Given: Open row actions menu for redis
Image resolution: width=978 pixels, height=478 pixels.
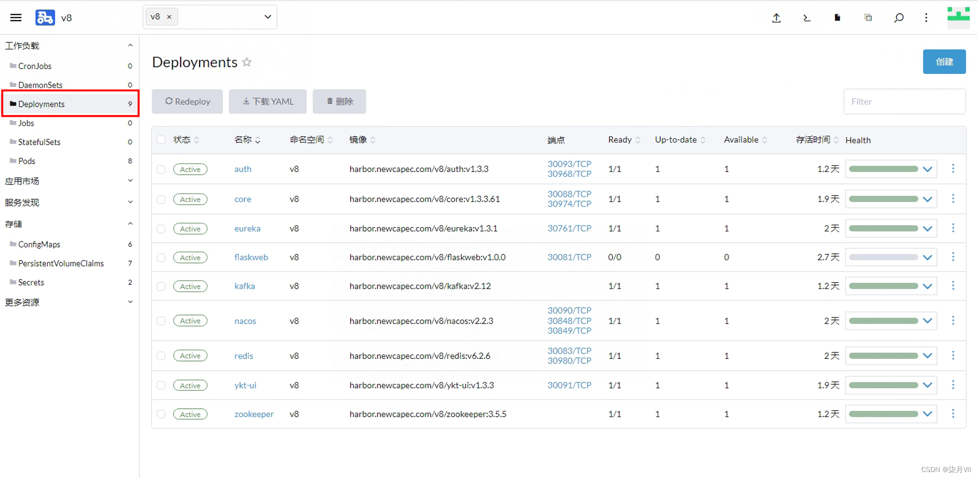Looking at the screenshot, I should [x=953, y=355].
